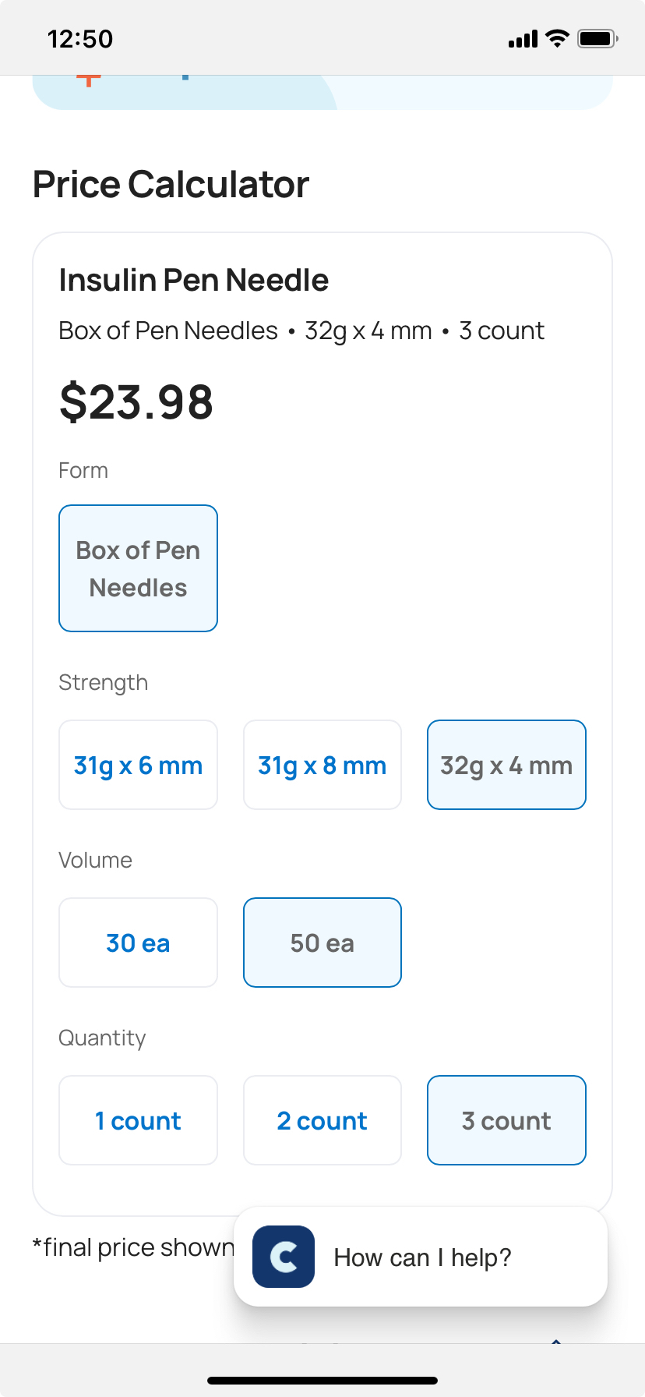
Task: Tap the battery indicator icon
Action: click(597, 38)
